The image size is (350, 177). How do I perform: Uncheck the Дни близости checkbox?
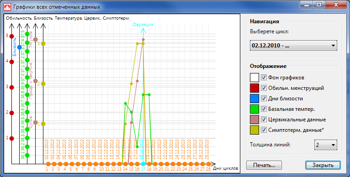click(264, 99)
